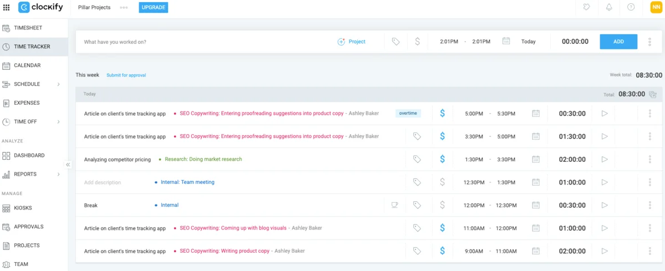
Task: Click the tag icon on the 3:30PM - 5:00PM entry
Action: (x=417, y=136)
